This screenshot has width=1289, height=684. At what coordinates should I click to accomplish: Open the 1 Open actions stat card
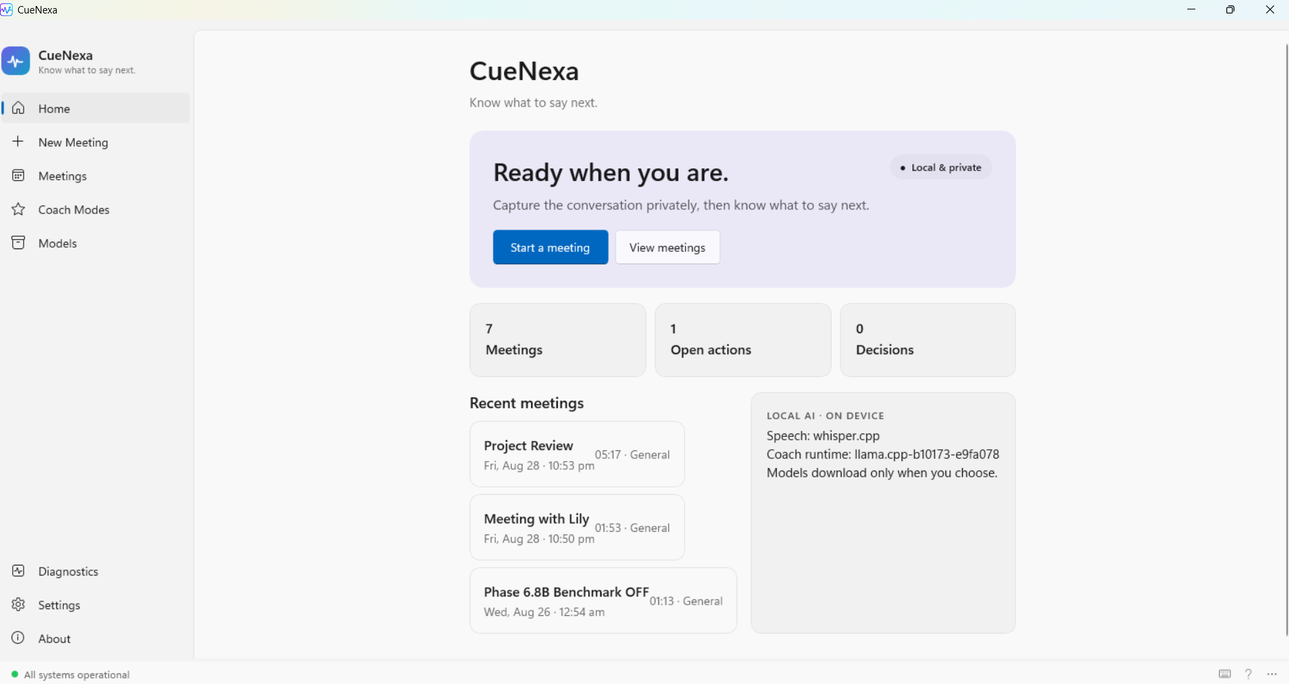coord(743,340)
